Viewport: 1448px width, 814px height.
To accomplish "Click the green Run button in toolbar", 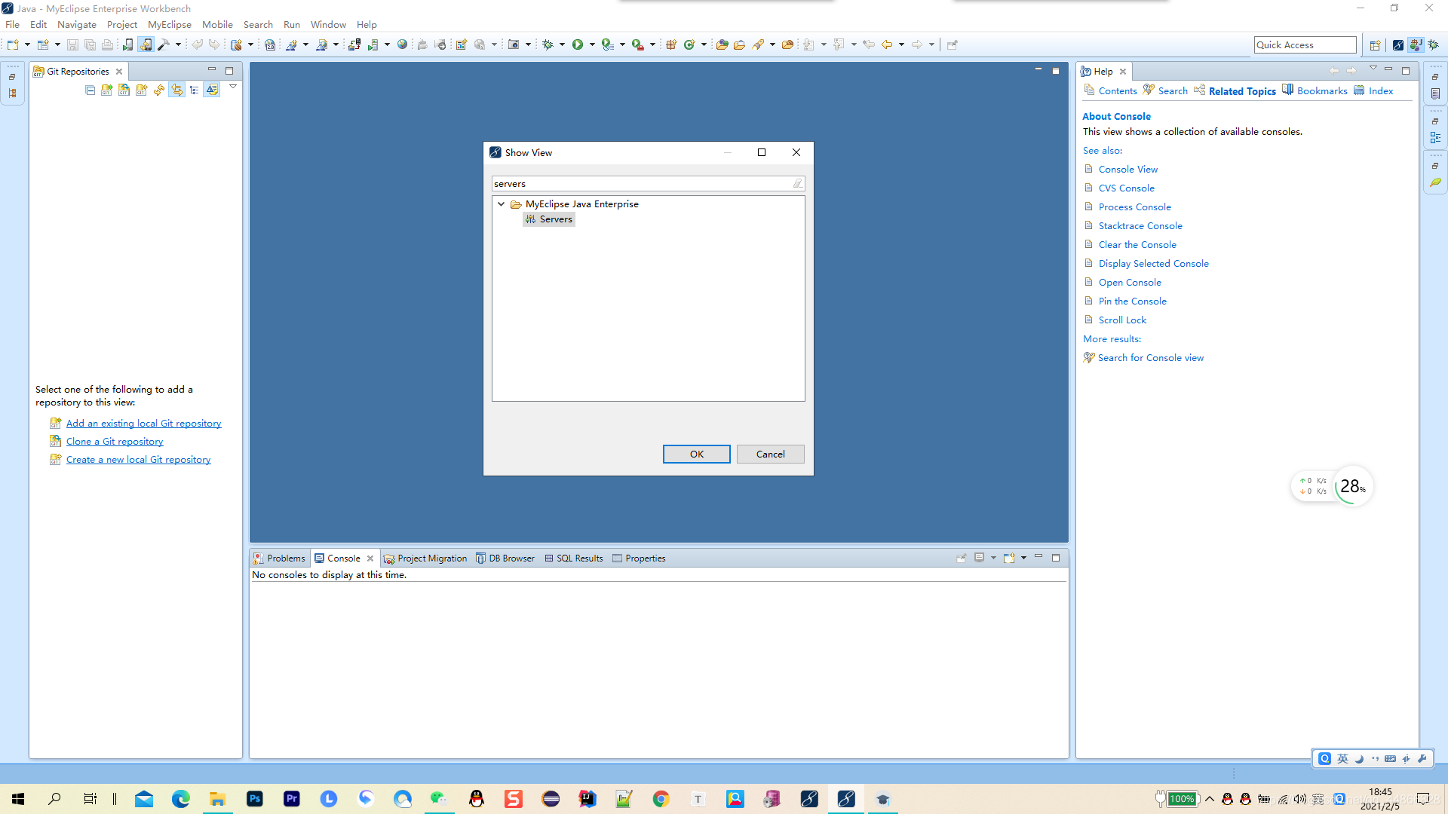I will click(x=577, y=44).
